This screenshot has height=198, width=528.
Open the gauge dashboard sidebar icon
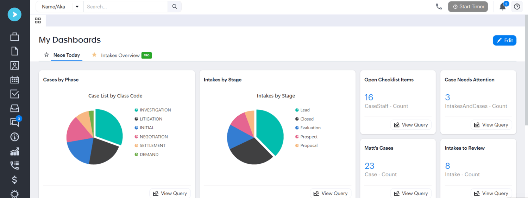(x=14, y=137)
